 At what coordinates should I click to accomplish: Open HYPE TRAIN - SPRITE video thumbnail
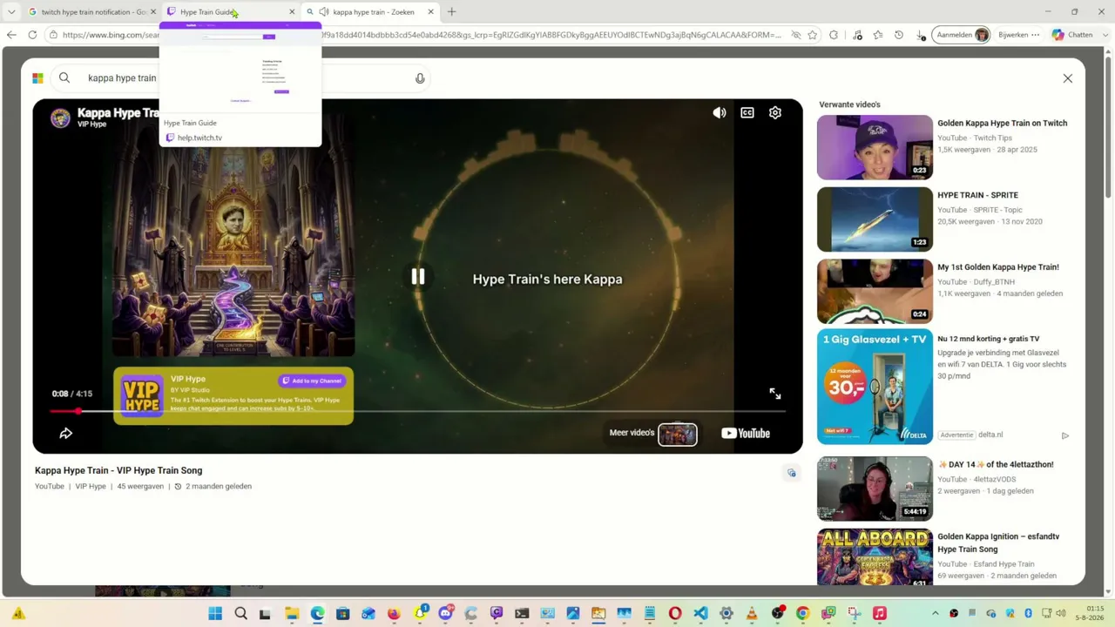[875, 219]
